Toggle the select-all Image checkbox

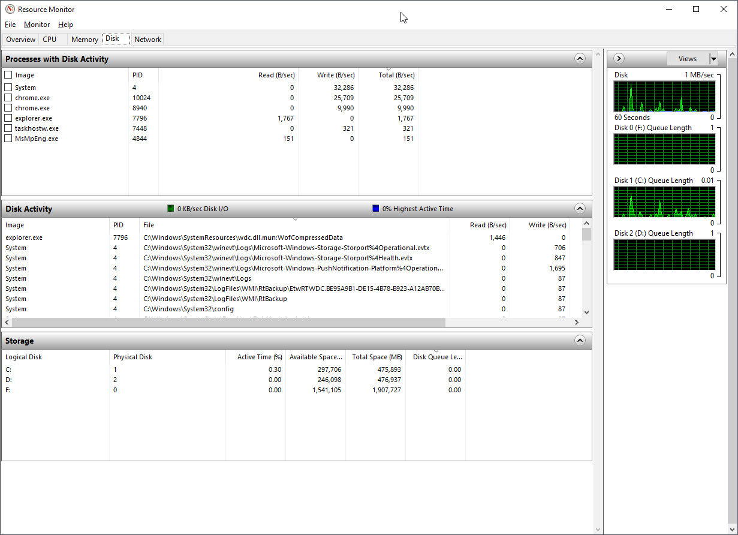click(8, 75)
